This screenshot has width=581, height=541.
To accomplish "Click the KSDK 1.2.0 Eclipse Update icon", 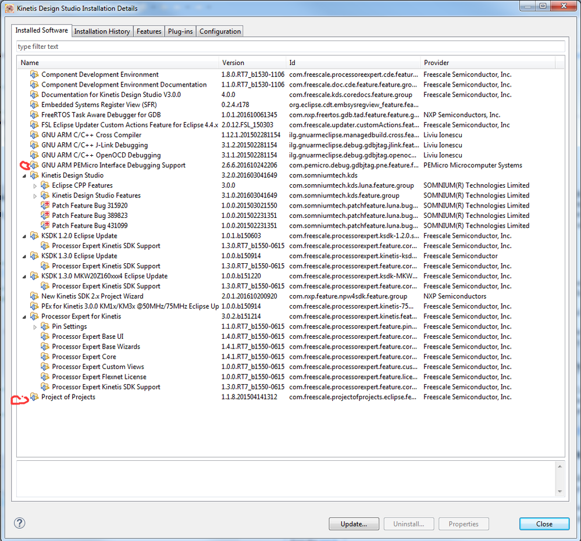I will click(34, 235).
